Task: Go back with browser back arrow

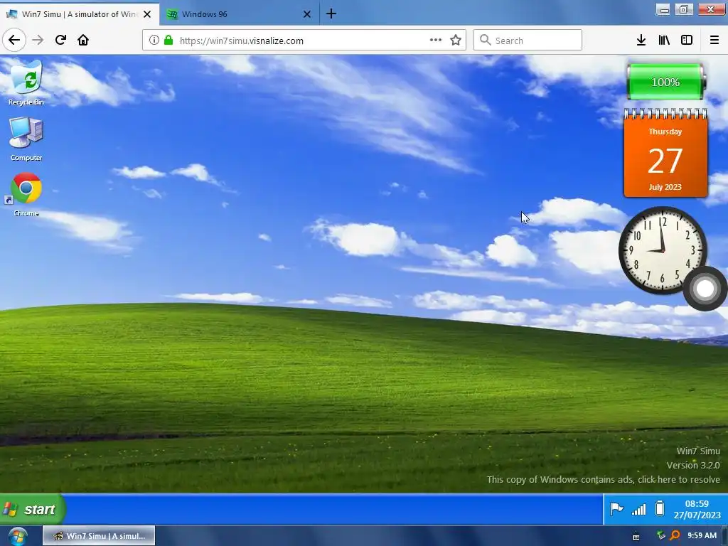Action: pos(14,40)
